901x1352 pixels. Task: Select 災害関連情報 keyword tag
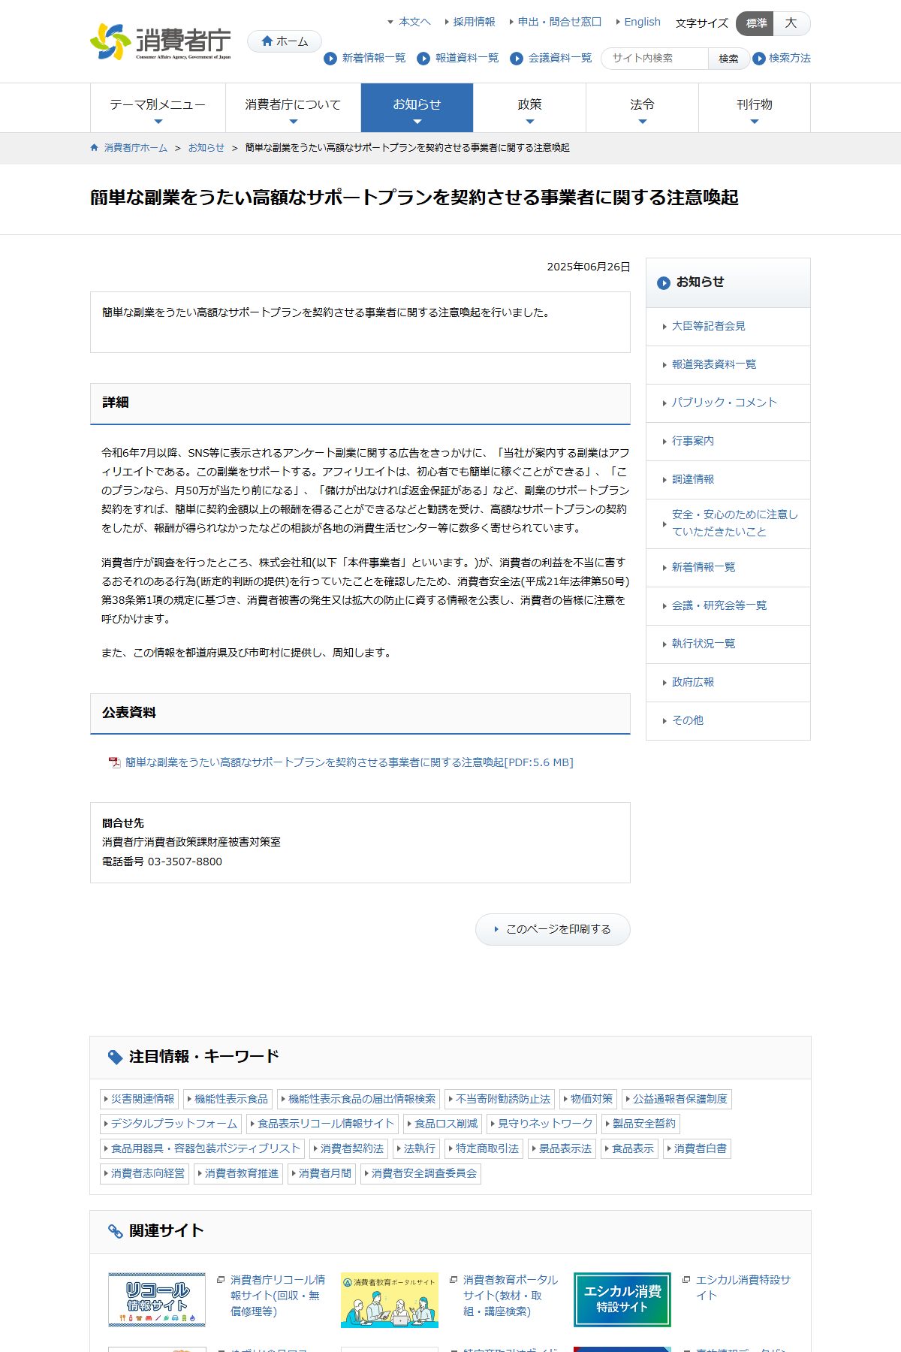(139, 1099)
